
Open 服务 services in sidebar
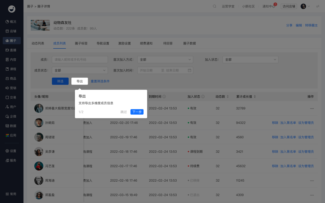coord(11,160)
